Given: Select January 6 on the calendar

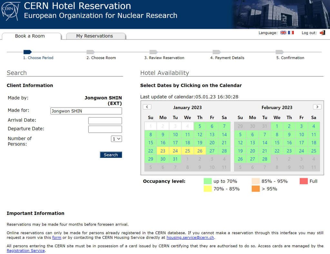Looking at the screenshot, I should coord(212,126).
